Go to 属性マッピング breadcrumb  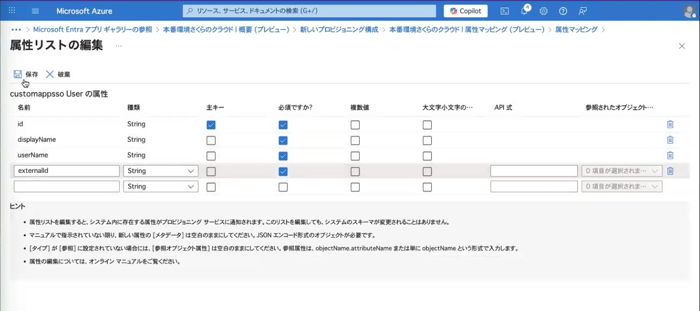pos(576,30)
